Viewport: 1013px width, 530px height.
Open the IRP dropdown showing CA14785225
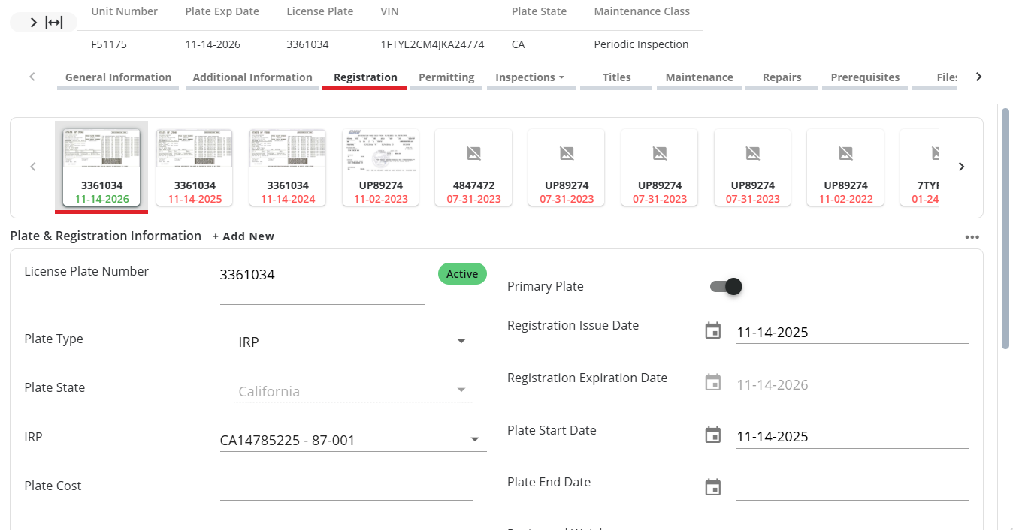click(475, 439)
